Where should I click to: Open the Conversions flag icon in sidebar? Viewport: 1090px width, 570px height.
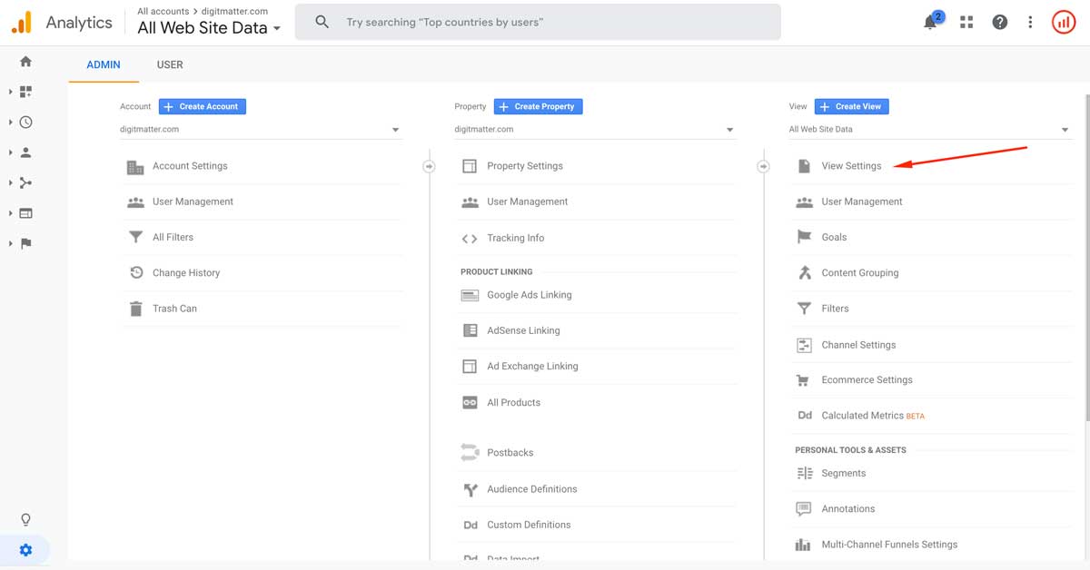click(25, 243)
